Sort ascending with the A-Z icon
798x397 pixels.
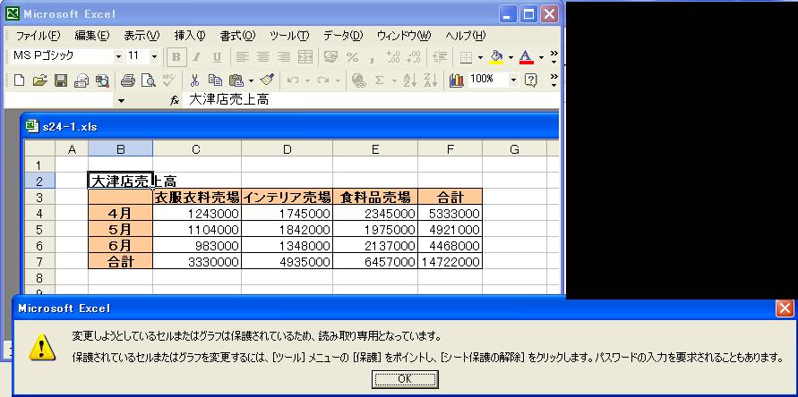click(409, 80)
